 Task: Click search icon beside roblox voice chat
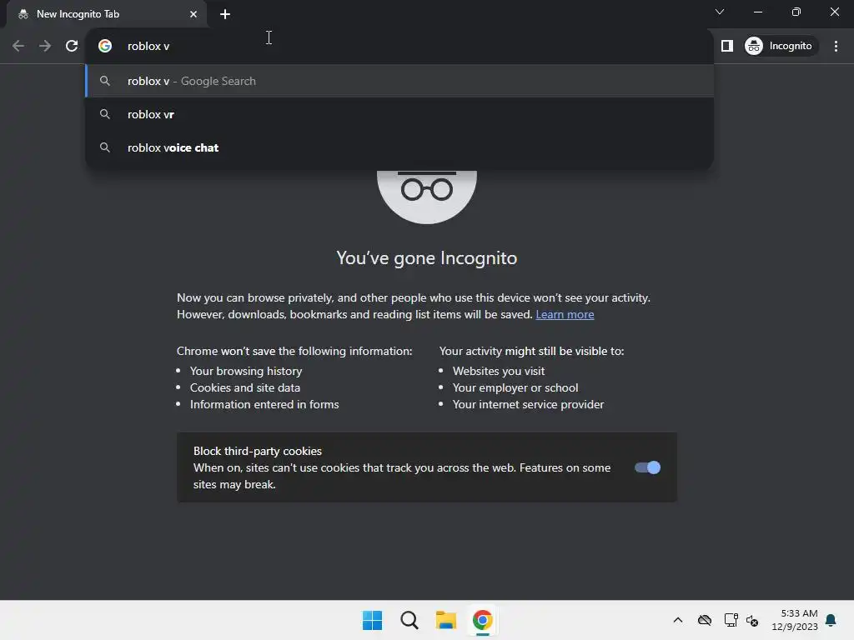point(105,147)
